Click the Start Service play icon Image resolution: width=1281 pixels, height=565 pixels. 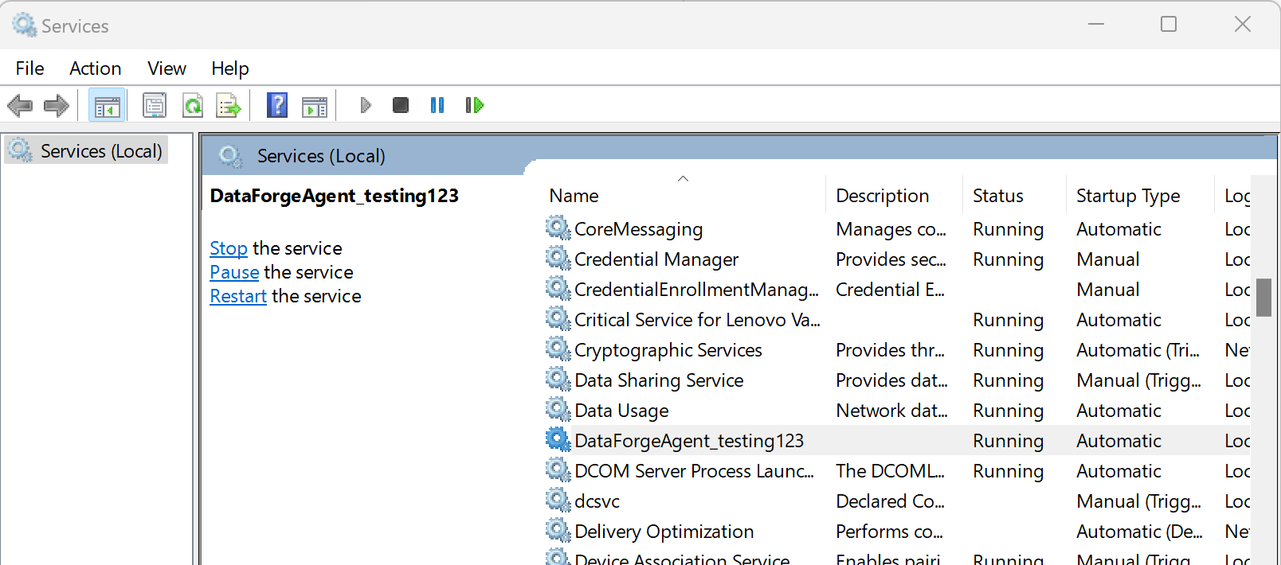pyautogui.click(x=366, y=105)
